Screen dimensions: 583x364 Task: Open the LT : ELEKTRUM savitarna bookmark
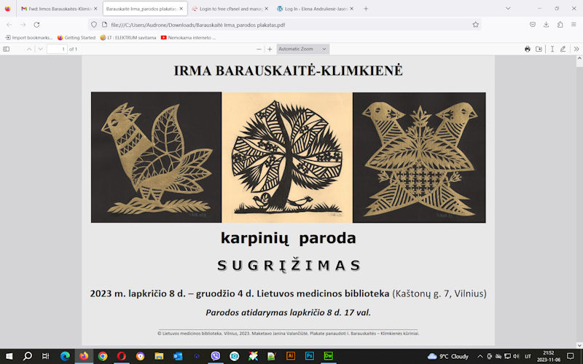click(128, 38)
